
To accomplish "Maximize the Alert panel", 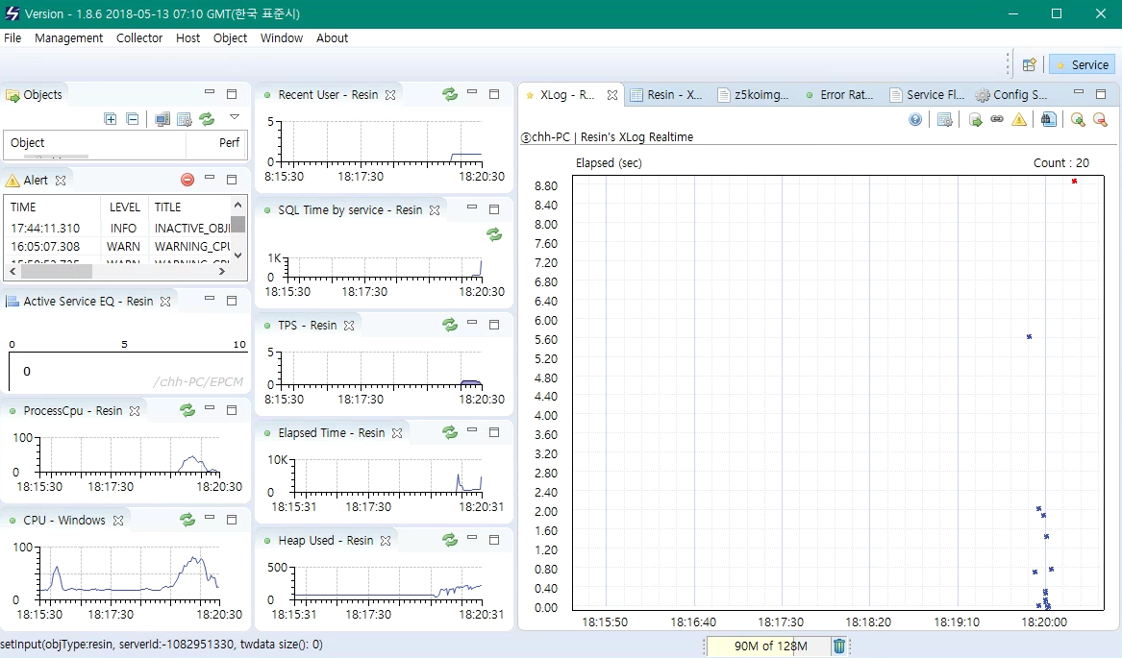I will pyautogui.click(x=232, y=179).
